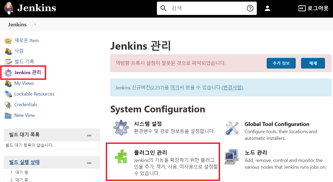
Task: Click the Jenkins breadcrumb link
Action: [x=17, y=25]
